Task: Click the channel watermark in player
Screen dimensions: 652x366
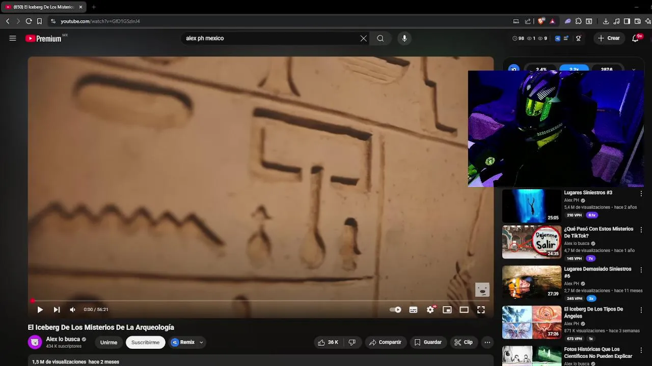Action: pos(482,290)
